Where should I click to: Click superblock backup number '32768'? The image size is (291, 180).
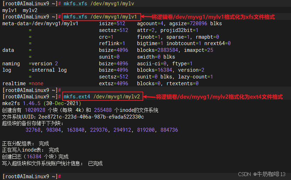[x=33, y=130]
